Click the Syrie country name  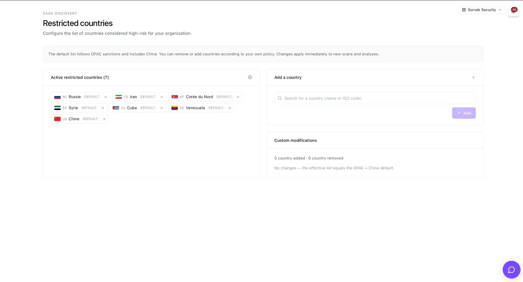[x=73, y=108]
